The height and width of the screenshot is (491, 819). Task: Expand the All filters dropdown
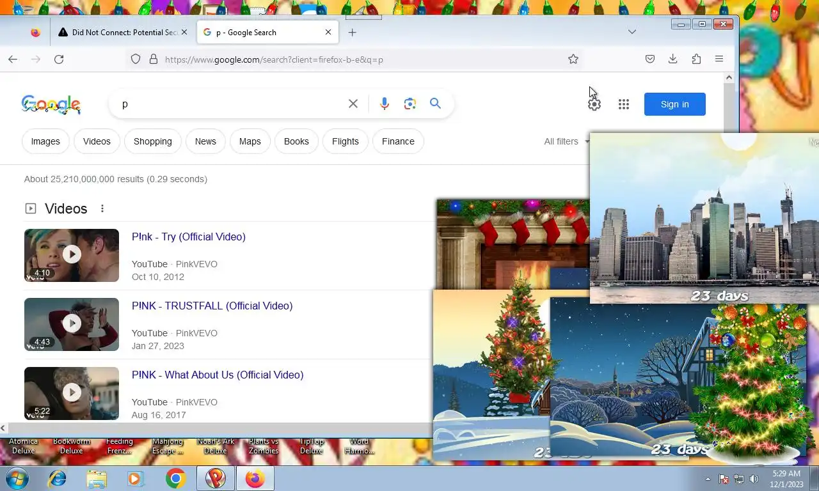coord(567,141)
